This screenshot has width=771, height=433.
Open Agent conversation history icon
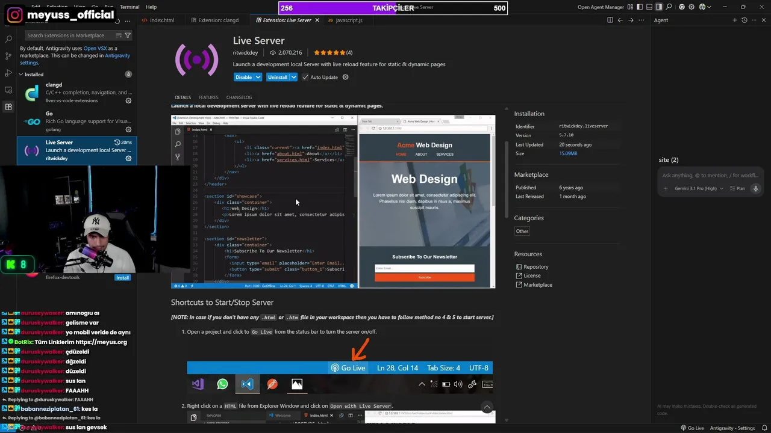[744, 20]
